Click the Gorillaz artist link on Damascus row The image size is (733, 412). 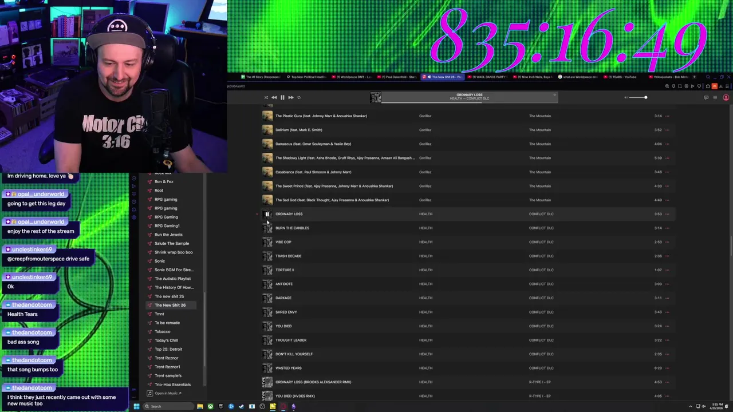(x=425, y=144)
